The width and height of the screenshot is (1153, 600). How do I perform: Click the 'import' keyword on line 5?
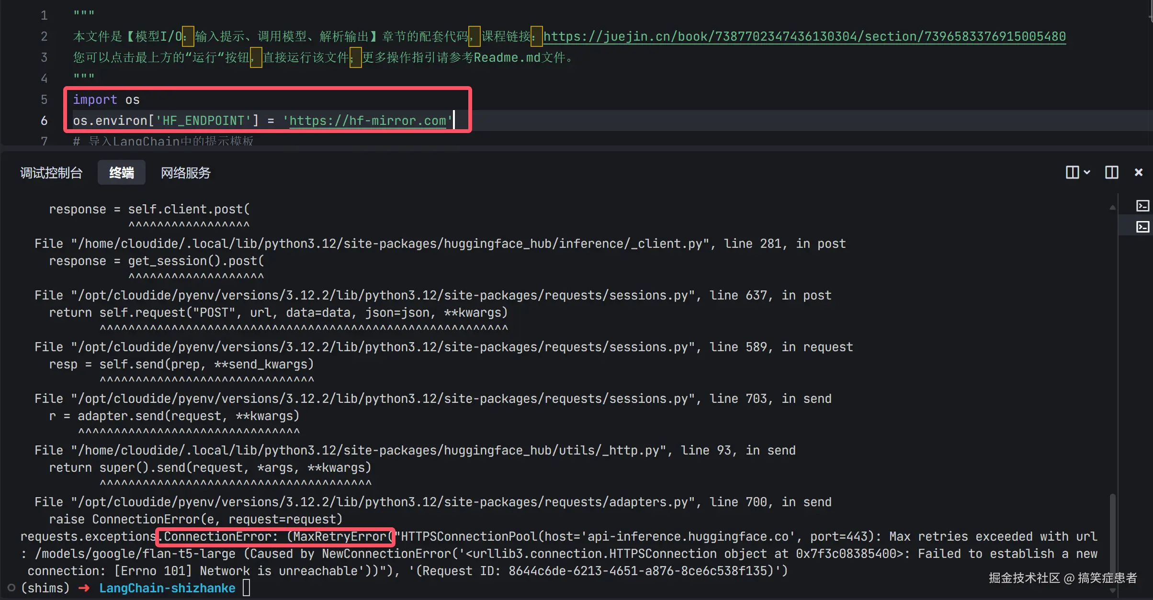[95, 100]
